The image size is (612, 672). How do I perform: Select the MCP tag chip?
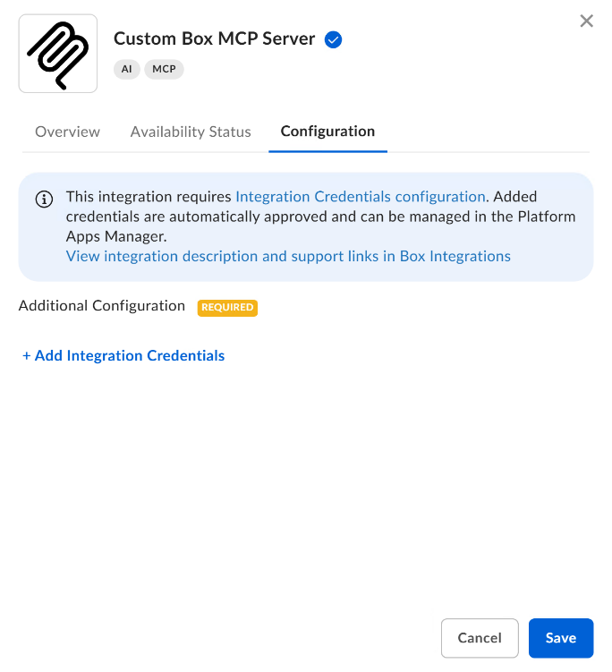pos(164,69)
